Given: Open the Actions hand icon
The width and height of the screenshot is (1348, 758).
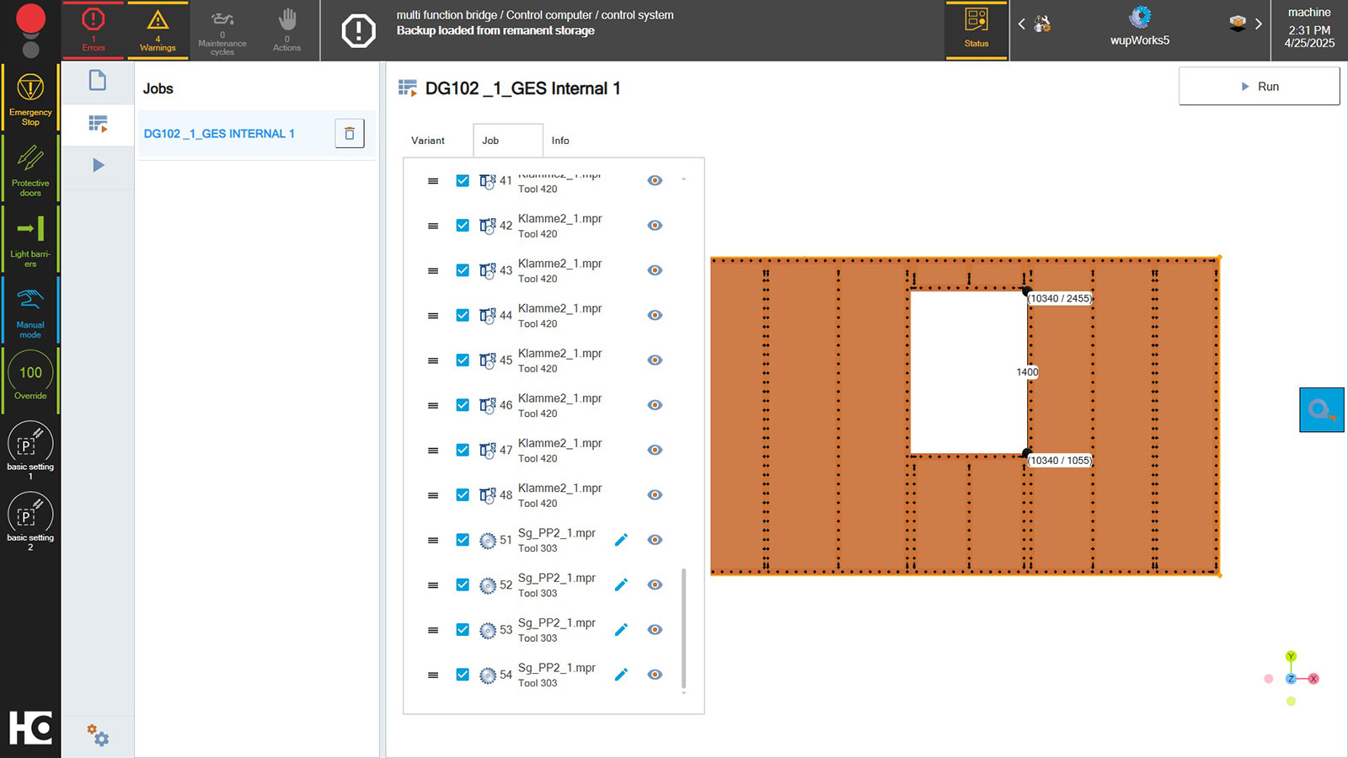Looking at the screenshot, I should click(286, 30).
